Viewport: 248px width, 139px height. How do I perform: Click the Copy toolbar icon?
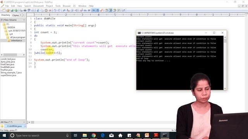click(42, 10)
